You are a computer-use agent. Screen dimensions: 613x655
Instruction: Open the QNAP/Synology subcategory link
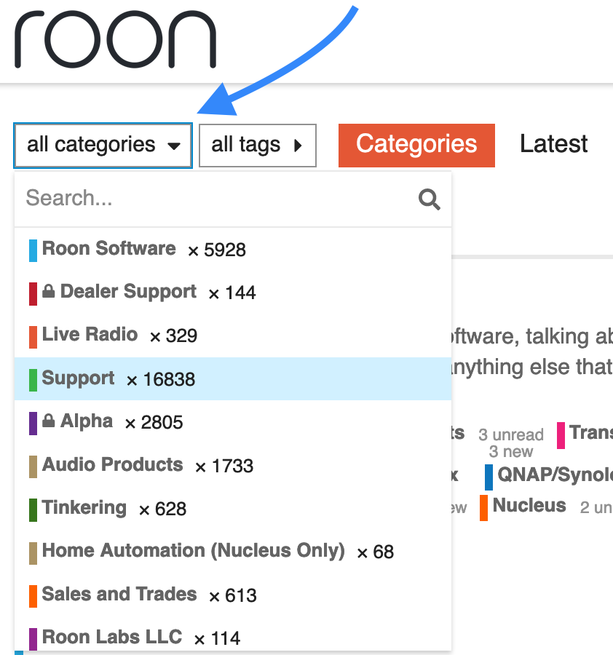(555, 475)
